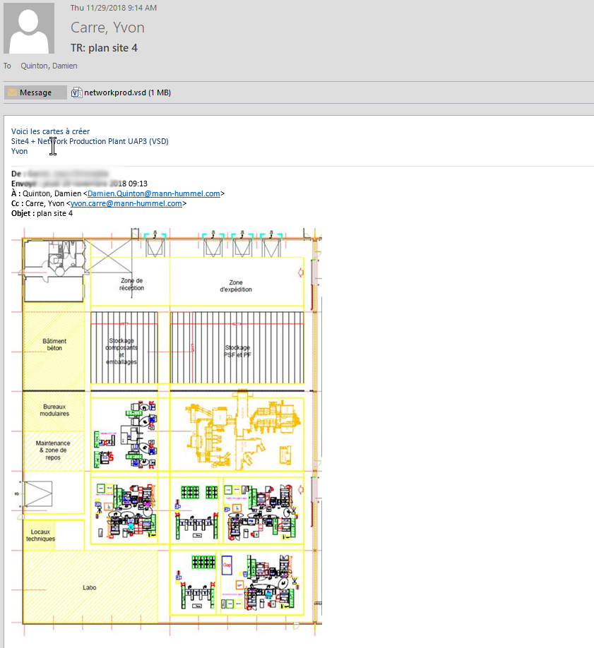Select the Message tab label

(35, 92)
